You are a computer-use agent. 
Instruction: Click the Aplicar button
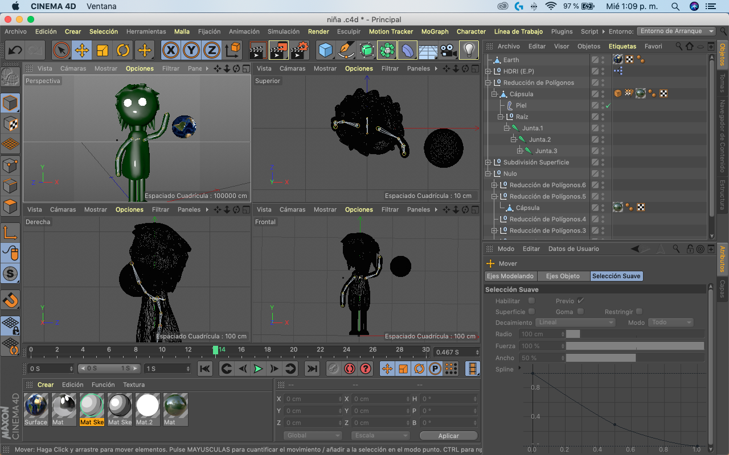point(448,436)
